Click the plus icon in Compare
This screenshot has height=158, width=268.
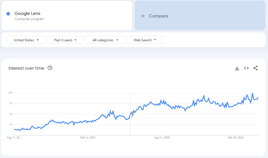(143, 16)
